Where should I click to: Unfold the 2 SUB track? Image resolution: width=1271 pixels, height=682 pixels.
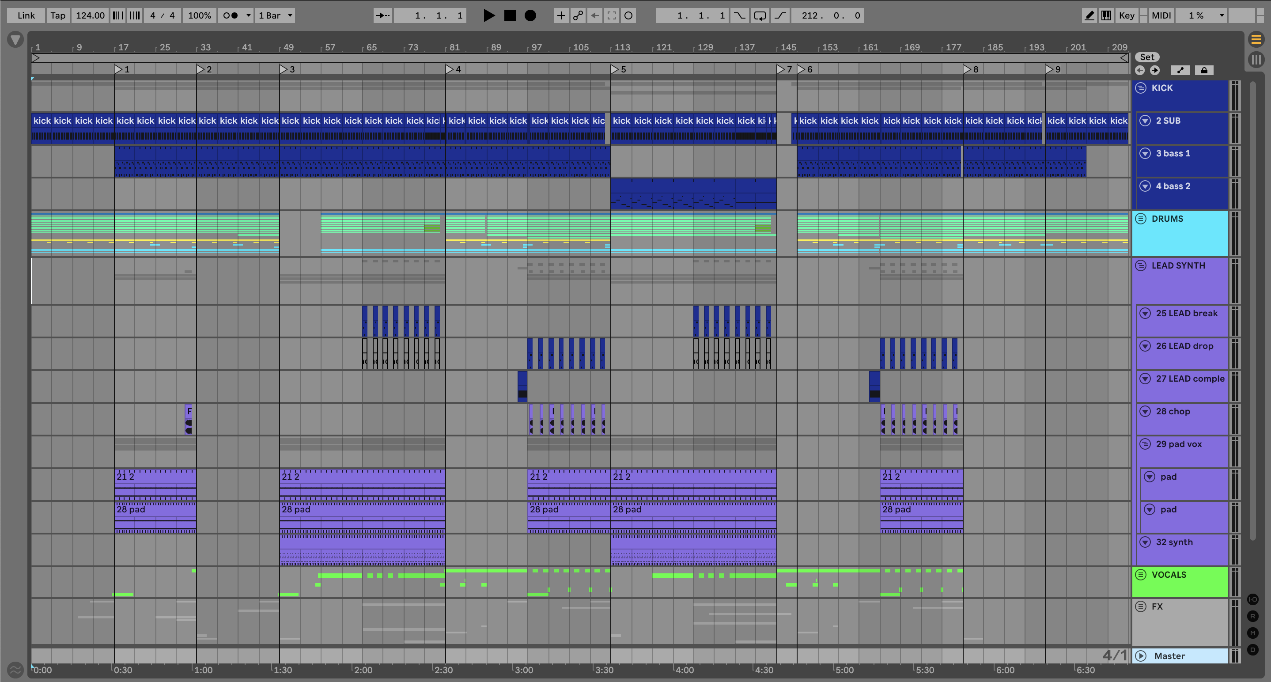(1145, 121)
